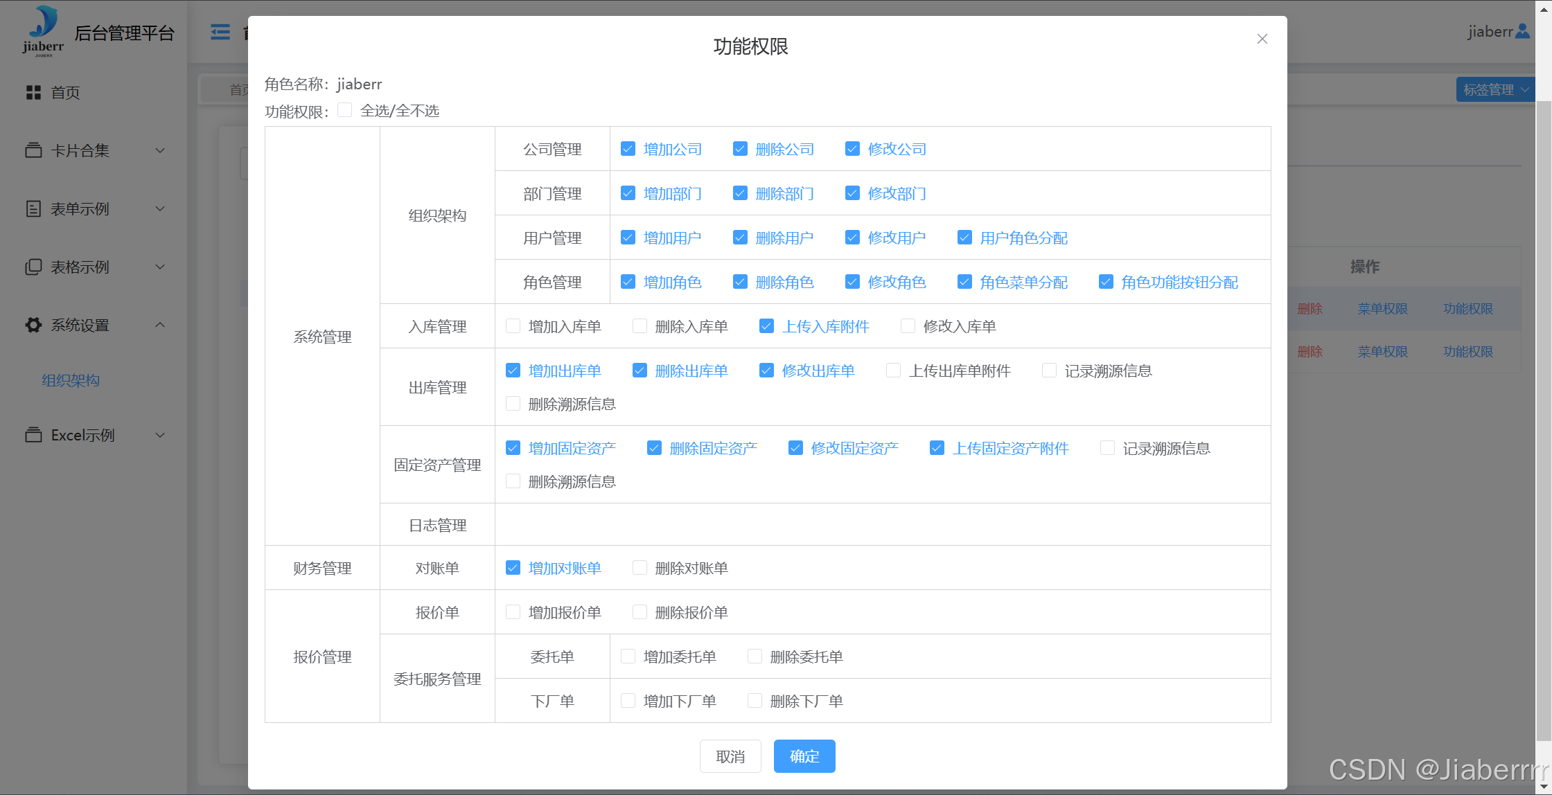
Task: Confirm with the 确定 button
Action: pyautogui.click(x=804, y=756)
